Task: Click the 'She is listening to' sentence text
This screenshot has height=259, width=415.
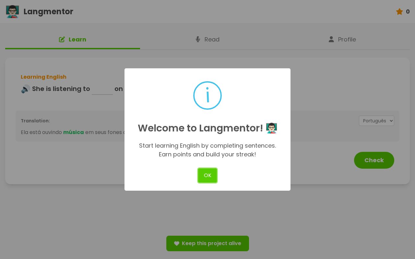Action: 61,89
